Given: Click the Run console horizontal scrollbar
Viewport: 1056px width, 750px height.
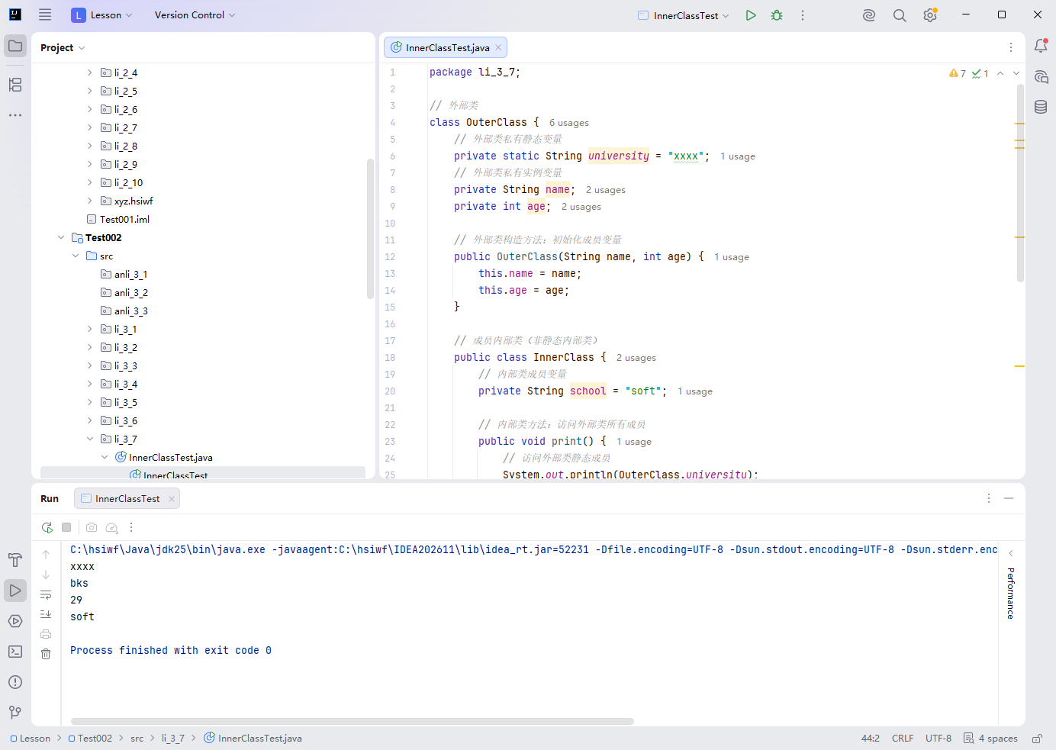Looking at the screenshot, I should [x=353, y=721].
